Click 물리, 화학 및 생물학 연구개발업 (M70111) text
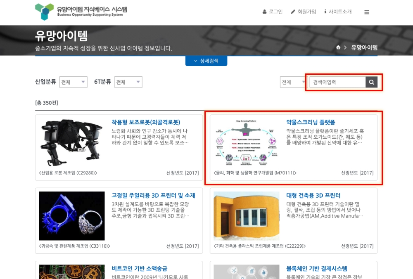Image resolution: width=413 pixels, height=279 pixels. (255, 173)
